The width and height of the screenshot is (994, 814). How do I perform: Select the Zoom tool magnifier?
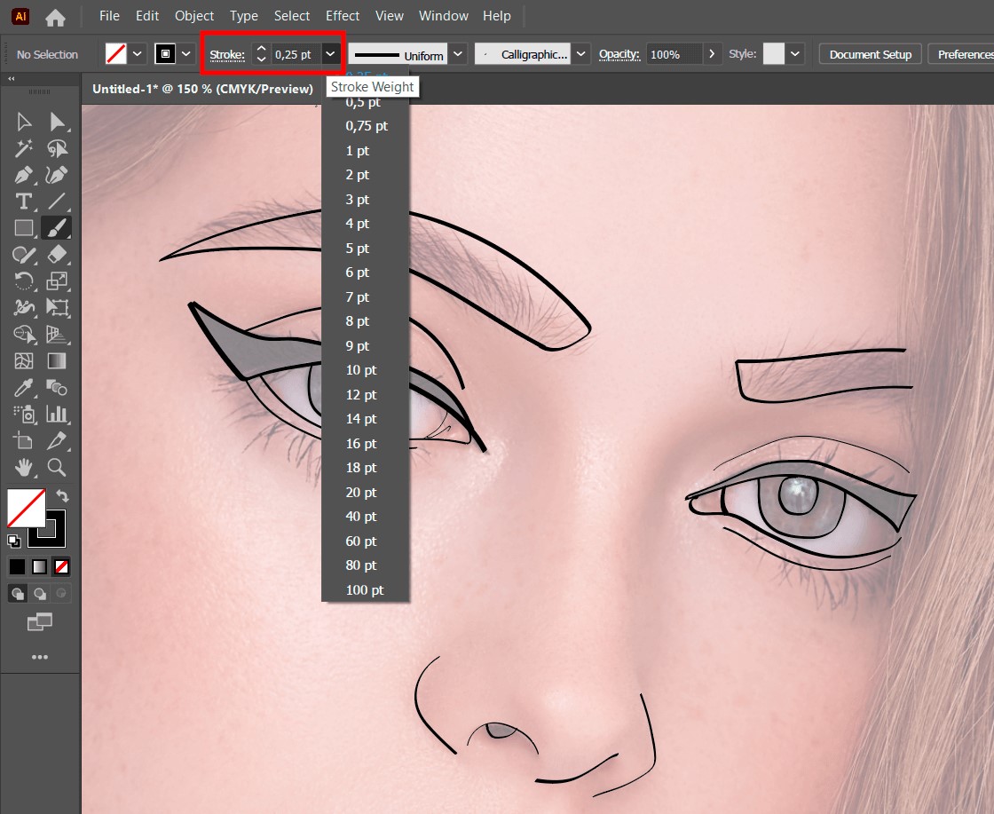coord(57,467)
